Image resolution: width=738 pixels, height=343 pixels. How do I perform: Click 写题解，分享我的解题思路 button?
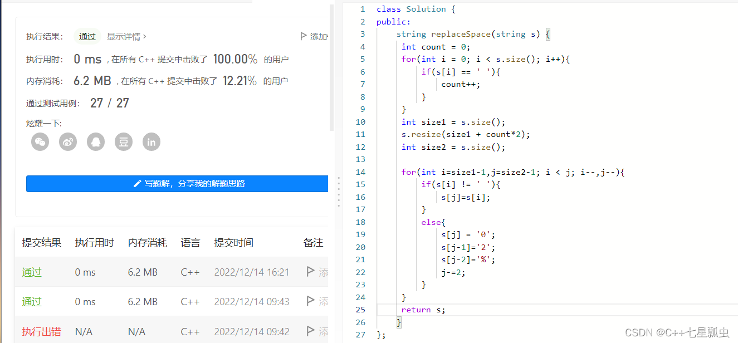click(x=177, y=184)
